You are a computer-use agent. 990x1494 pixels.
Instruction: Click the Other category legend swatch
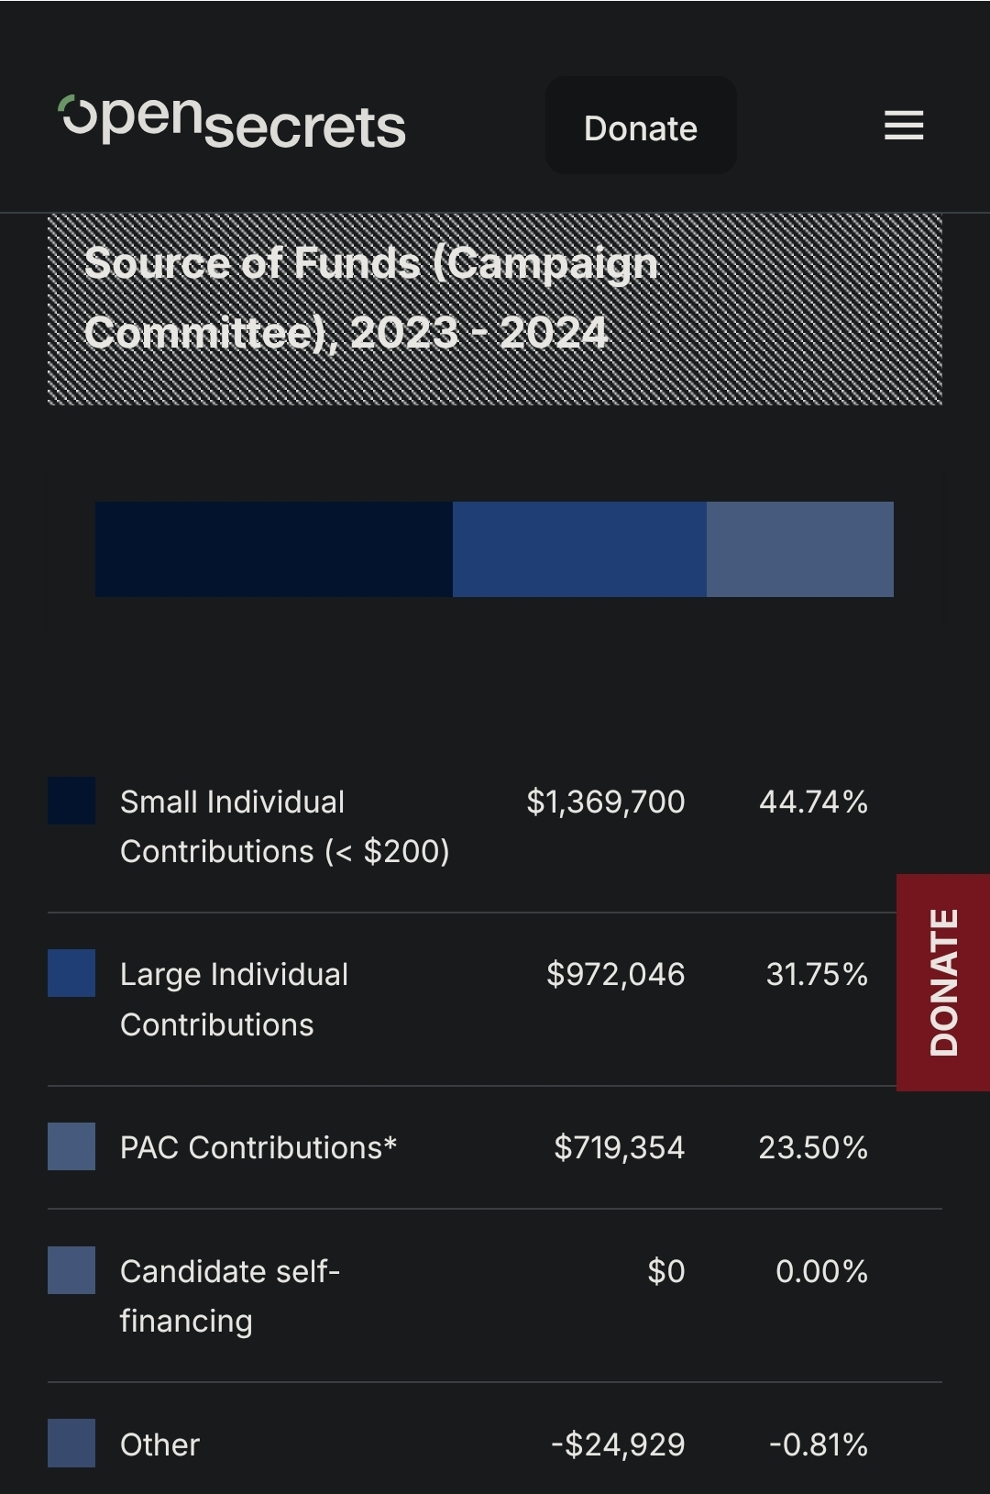(x=71, y=1443)
